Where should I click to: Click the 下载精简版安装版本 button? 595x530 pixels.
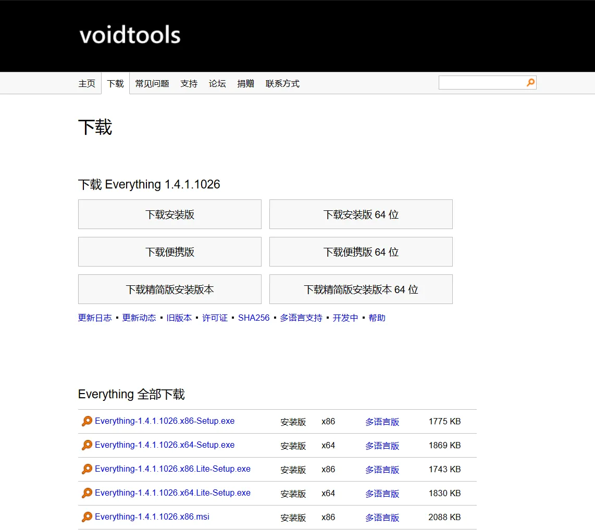[x=170, y=289]
